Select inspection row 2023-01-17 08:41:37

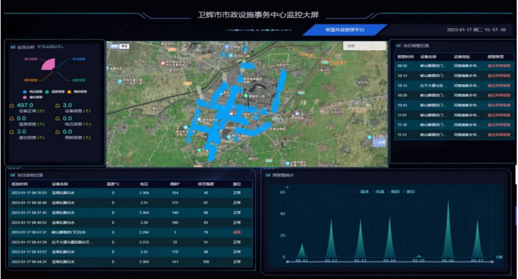(131, 232)
